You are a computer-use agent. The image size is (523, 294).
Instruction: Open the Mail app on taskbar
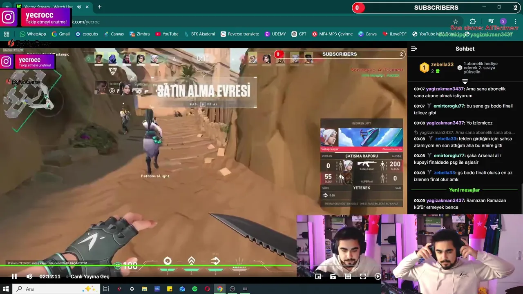[x=182, y=289]
